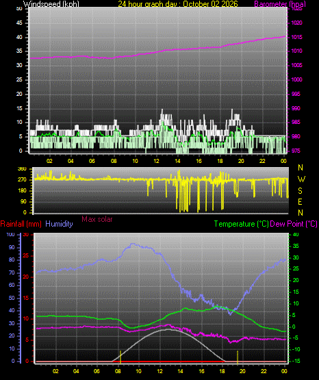Image resolution: width=319 pixels, height=380 pixels.
Task: Click the Max solar label
Action: click(x=97, y=219)
